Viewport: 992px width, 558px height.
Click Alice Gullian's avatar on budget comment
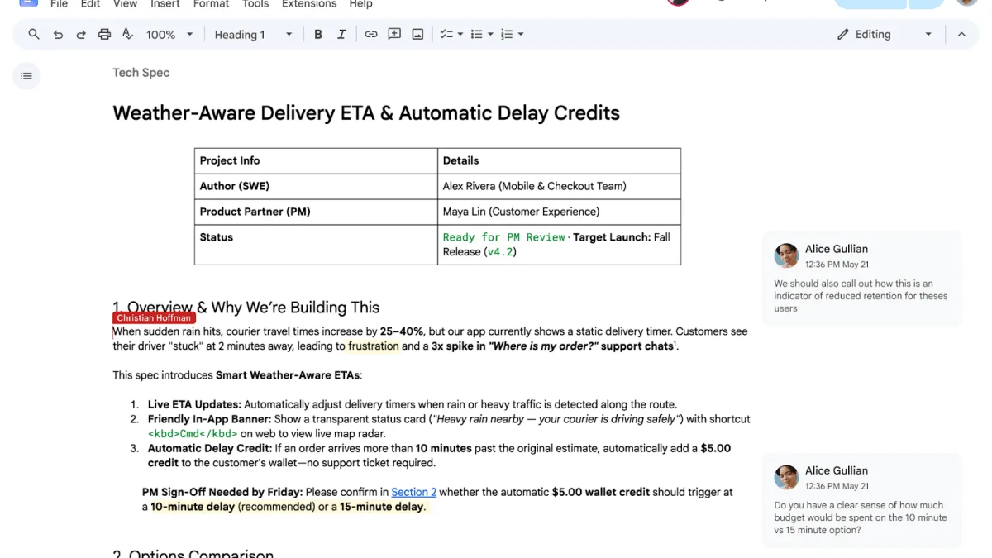(x=786, y=477)
